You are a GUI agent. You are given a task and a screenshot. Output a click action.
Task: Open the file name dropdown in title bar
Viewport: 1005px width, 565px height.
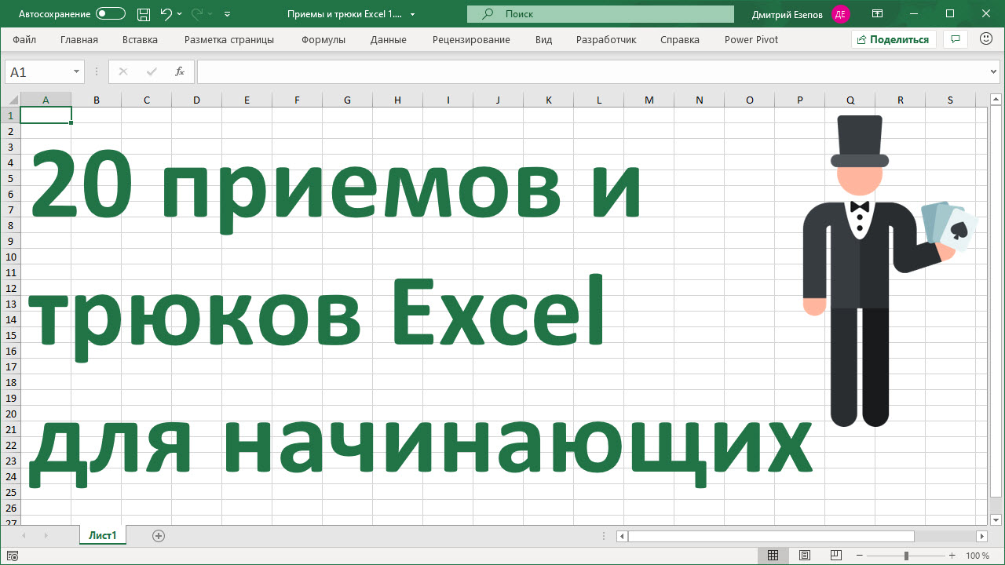click(413, 14)
